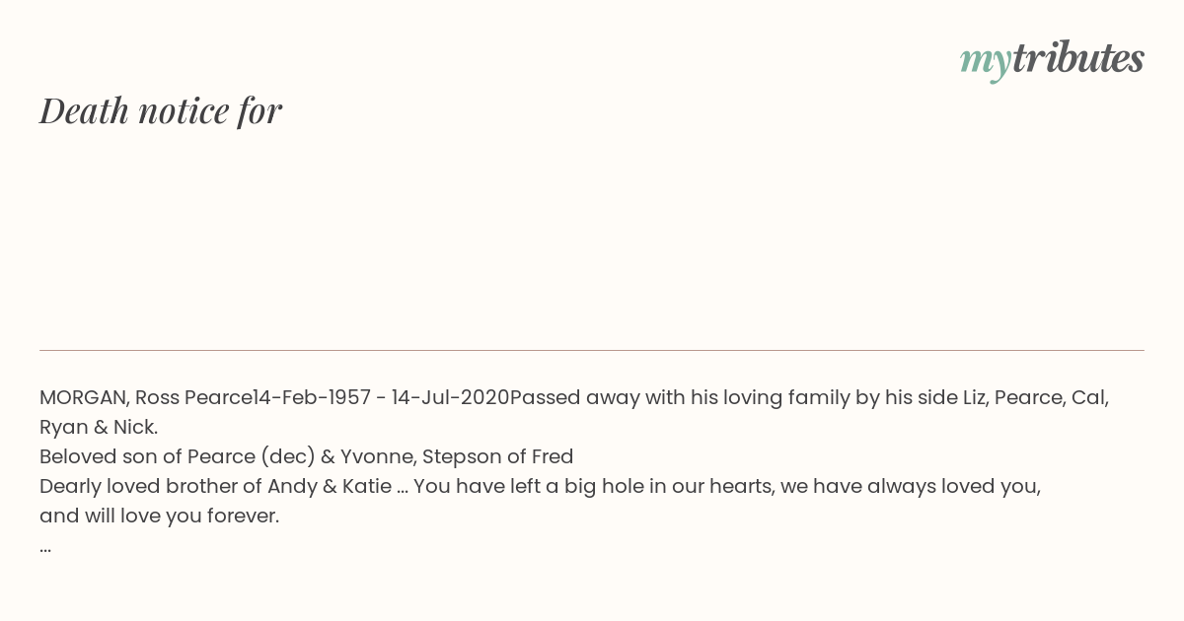
Task: Click the line "and will love you forever."
Action: (160, 516)
